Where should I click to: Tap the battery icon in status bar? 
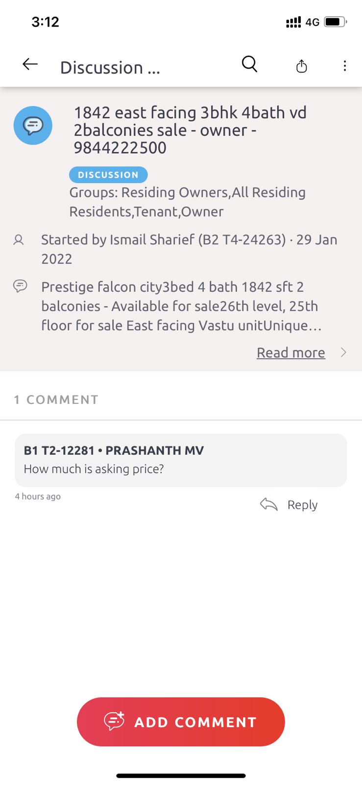[x=335, y=22]
